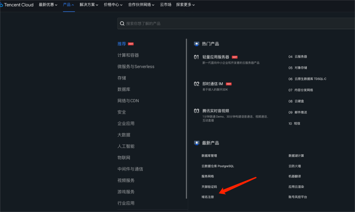355x212 pixels.
Task: Select 微服务与Serverless category
Action: [x=136, y=67]
